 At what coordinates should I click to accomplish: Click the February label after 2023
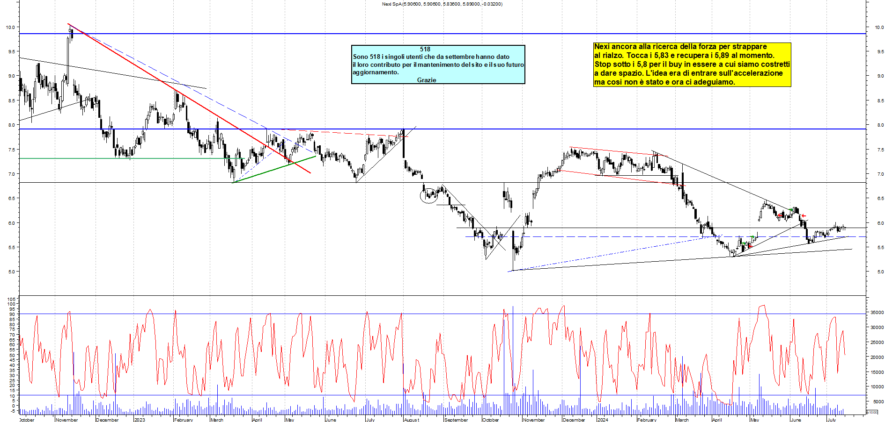click(x=183, y=420)
